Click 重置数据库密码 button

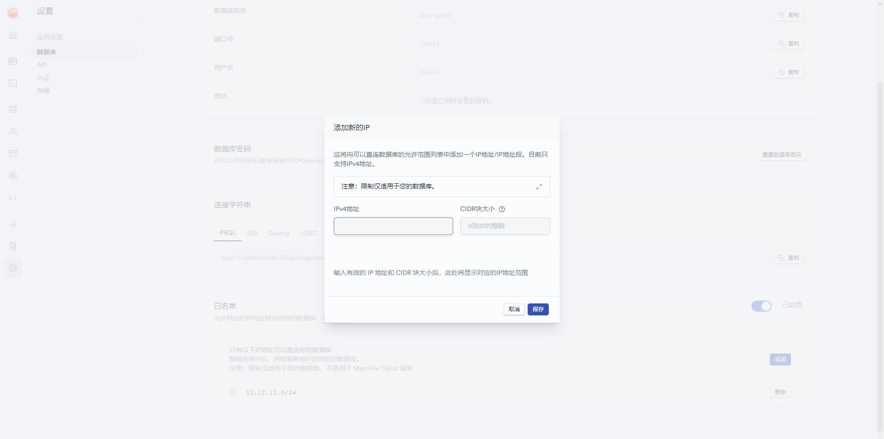click(x=782, y=155)
